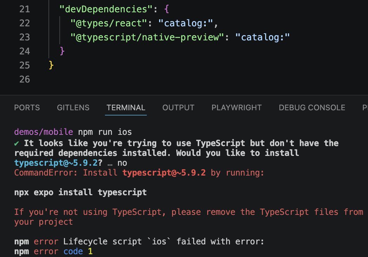Click "your project" terminal line
Viewport: 368px width, 257px height.
pos(44,222)
